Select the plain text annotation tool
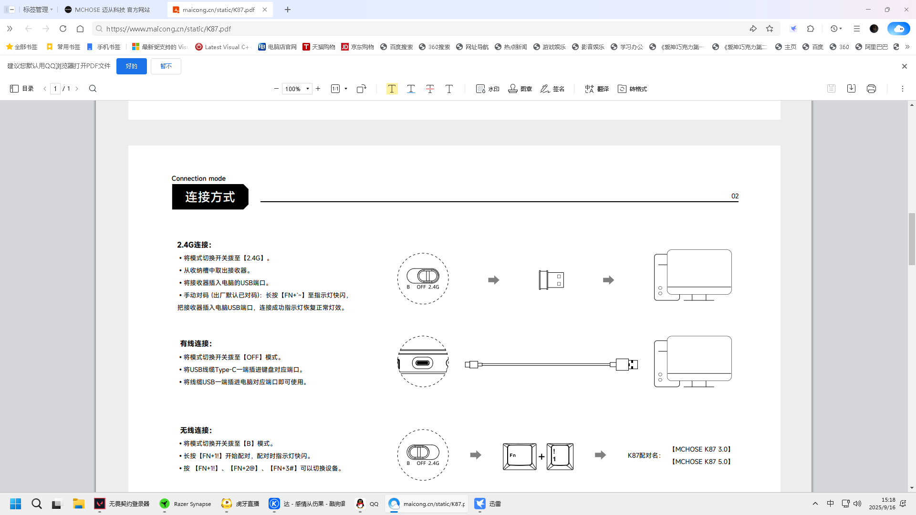This screenshot has width=916, height=515. [449, 89]
